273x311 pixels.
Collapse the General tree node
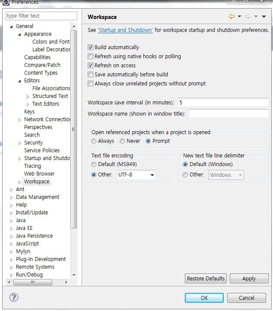(11, 27)
